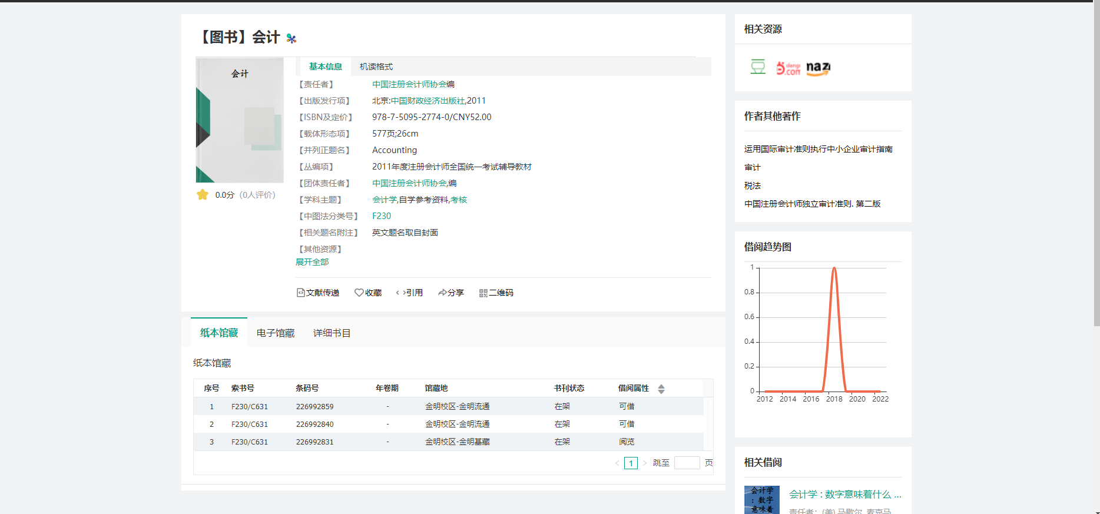
Task: Open the 电子馆藏 tab
Action: [x=276, y=333]
